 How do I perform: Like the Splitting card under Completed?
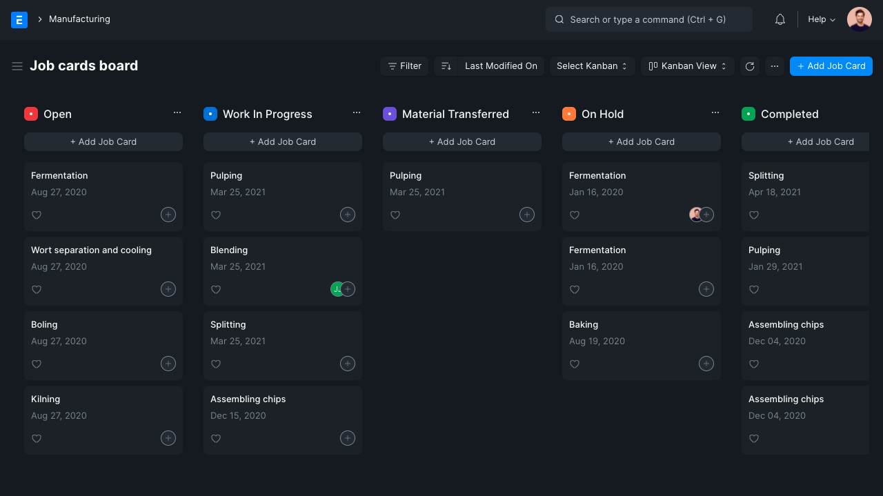point(754,215)
